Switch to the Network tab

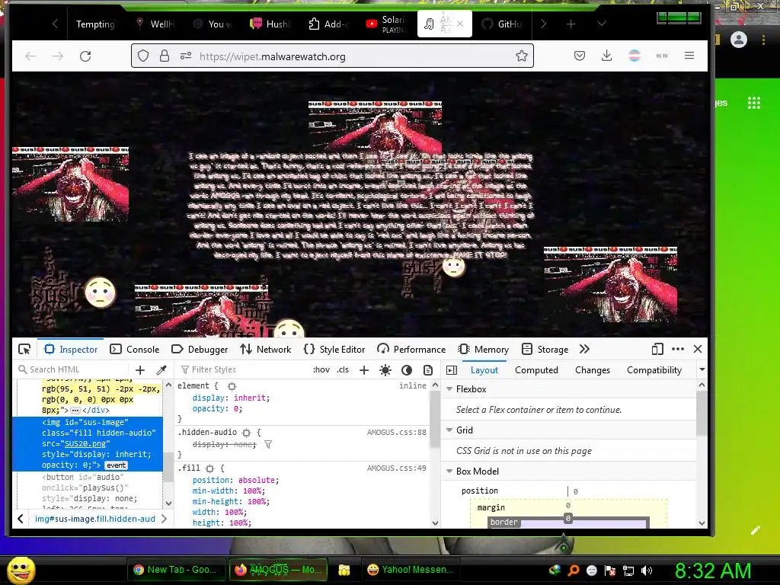point(266,349)
